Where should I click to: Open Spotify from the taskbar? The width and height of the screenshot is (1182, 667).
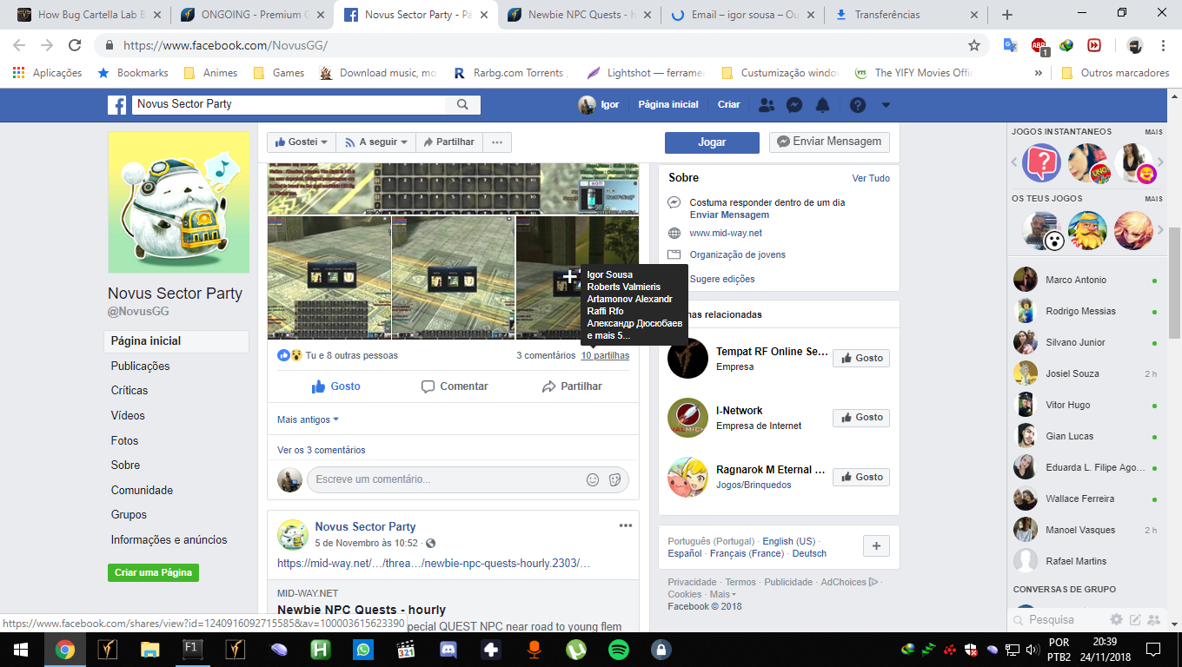(619, 650)
